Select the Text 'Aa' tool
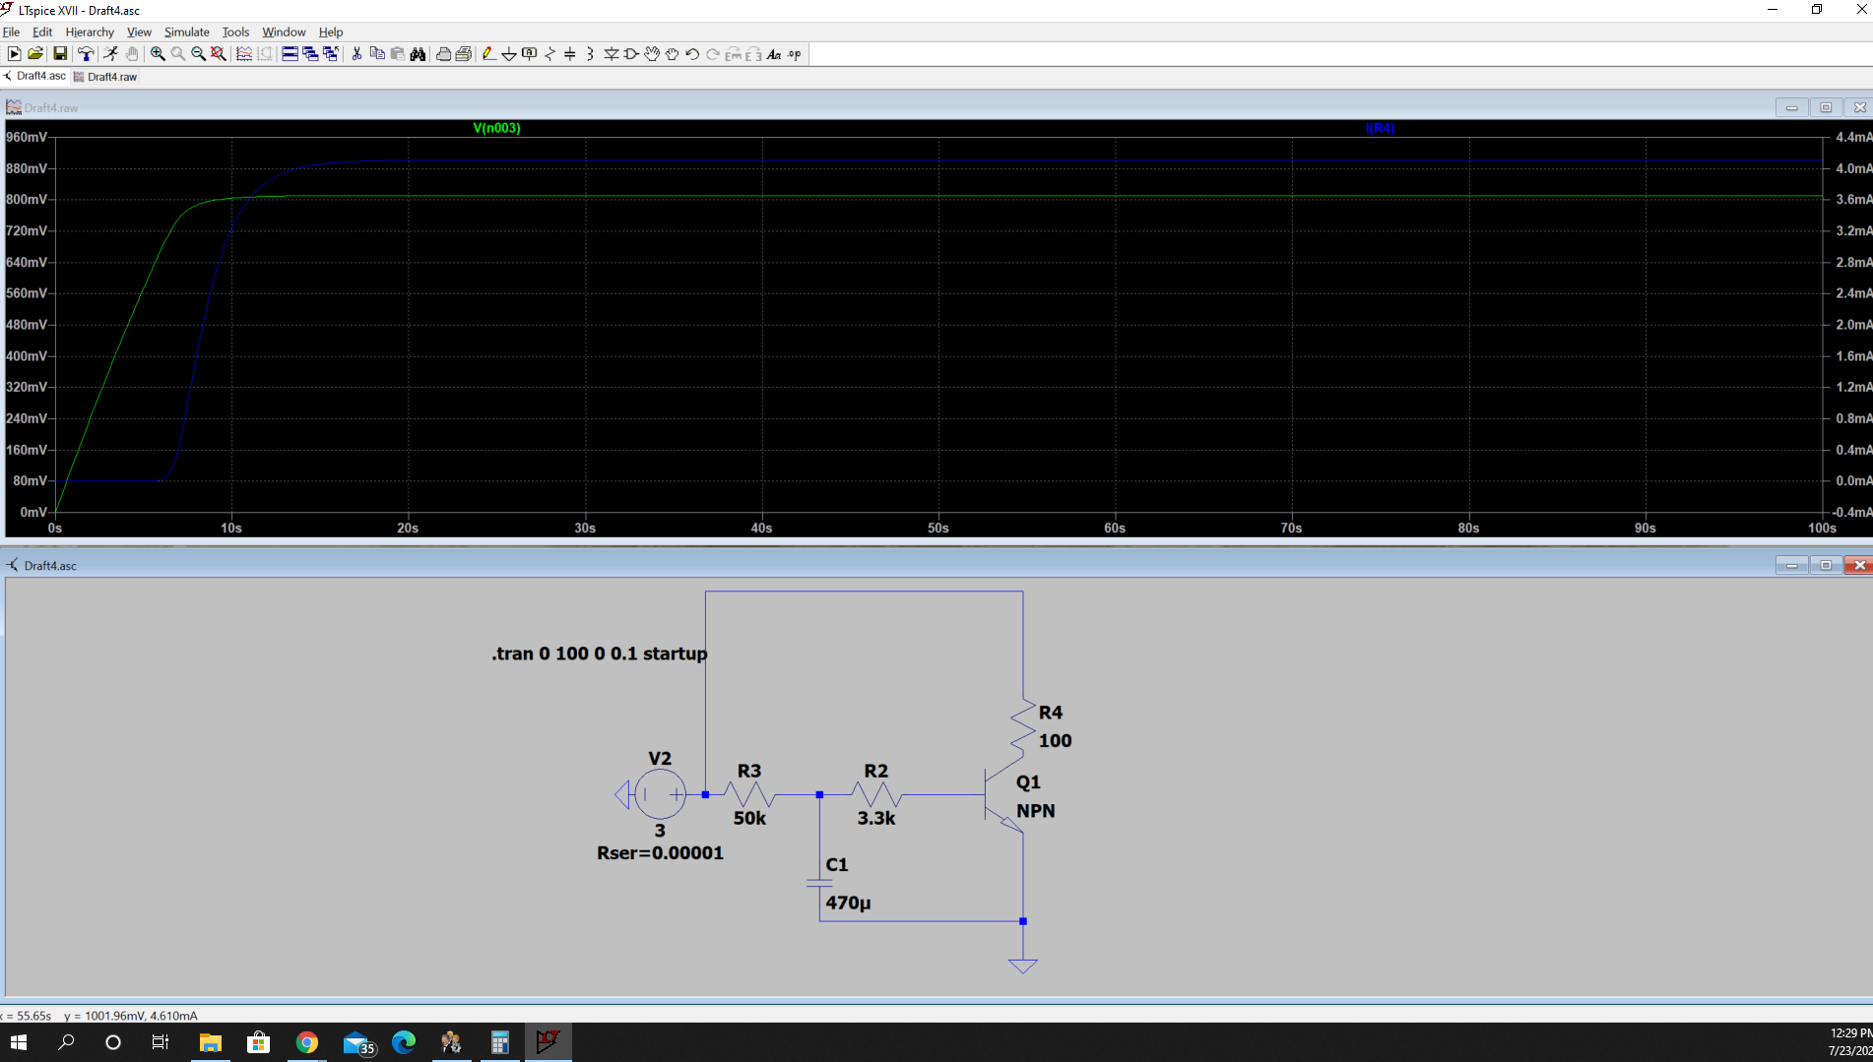The width and height of the screenshot is (1873, 1062). pyautogui.click(x=774, y=54)
